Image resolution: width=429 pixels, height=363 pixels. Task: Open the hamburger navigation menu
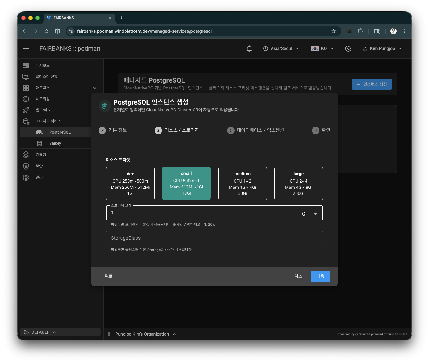click(26, 48)
